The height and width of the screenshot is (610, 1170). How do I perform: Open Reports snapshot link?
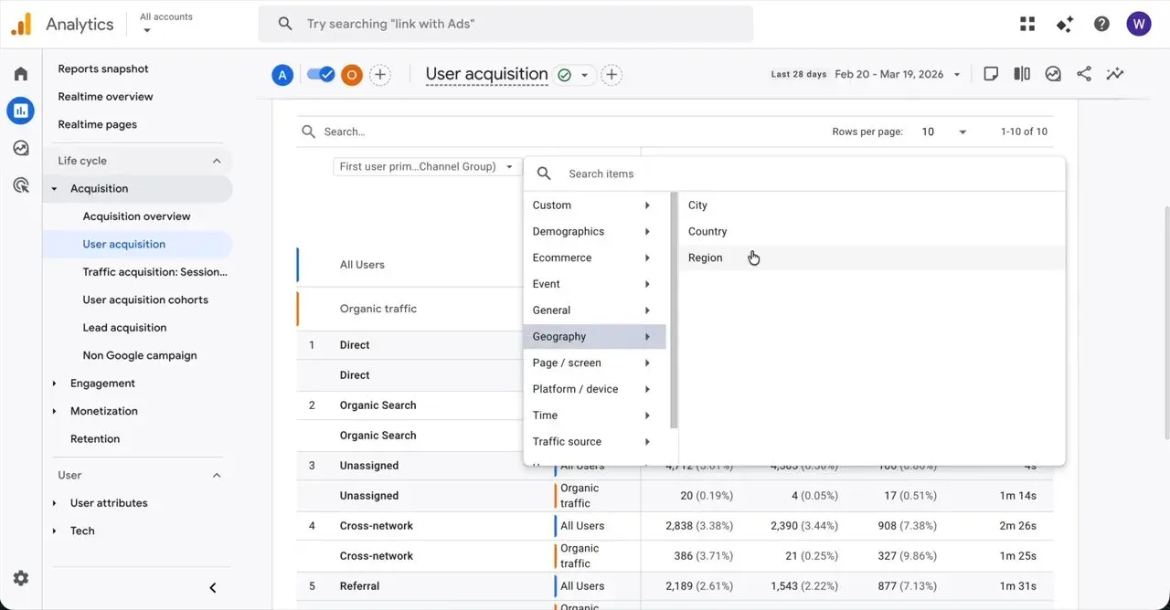tap(103, 68)
